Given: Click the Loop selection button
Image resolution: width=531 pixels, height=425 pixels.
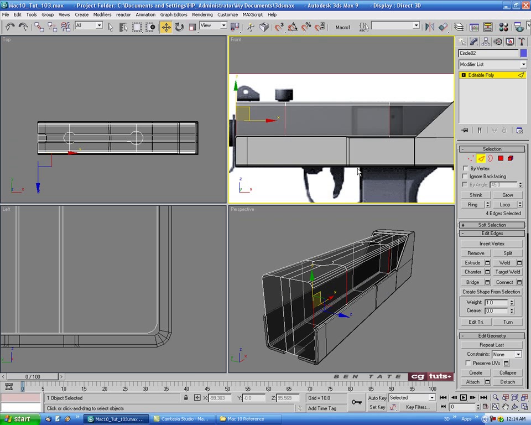Looking at the screenshot, I should [505, 205].
